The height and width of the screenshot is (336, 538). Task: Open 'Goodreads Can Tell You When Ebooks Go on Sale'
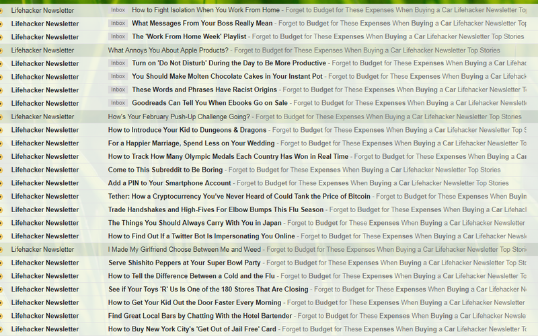click(x=210, y=103)
